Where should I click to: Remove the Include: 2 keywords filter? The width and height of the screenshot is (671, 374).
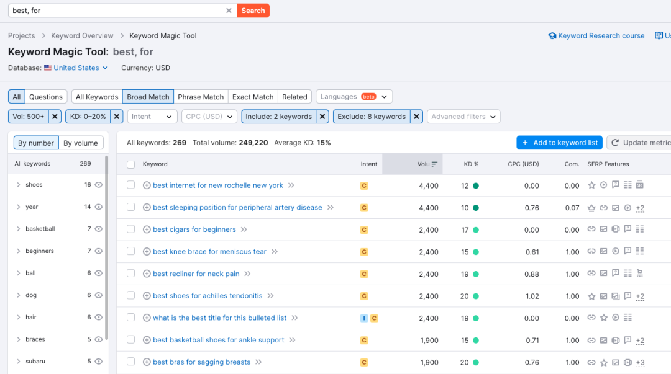coord(322,117)
